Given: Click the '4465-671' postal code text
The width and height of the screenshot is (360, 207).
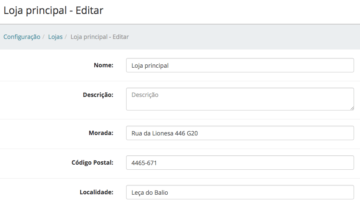Looking at the screenshot, I should 144,163.
